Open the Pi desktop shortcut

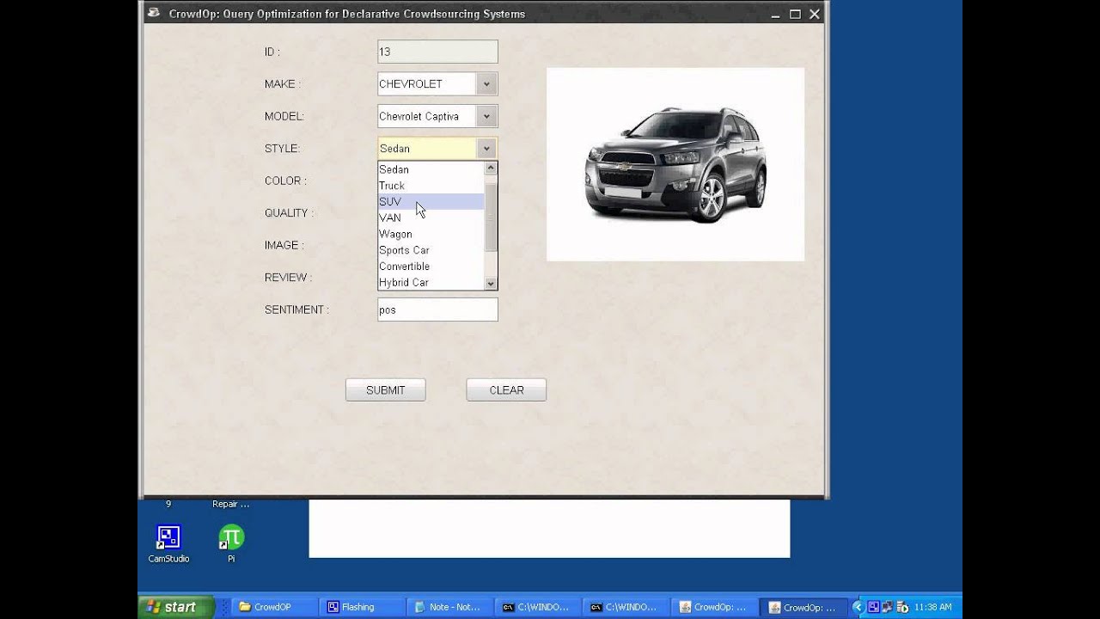[x=231, y=544]
